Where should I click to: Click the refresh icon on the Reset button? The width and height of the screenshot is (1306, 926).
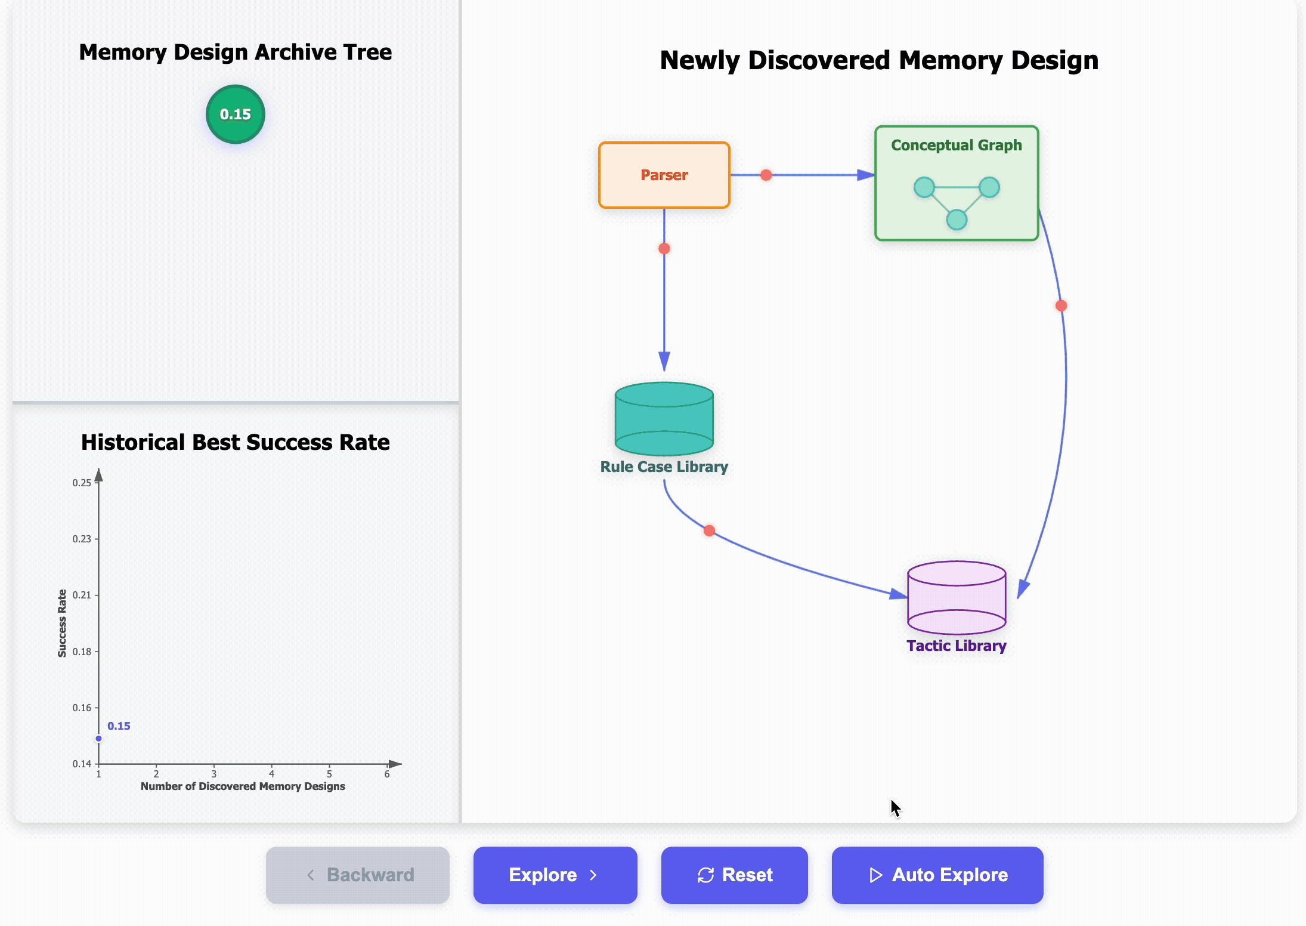coord(705,875)
